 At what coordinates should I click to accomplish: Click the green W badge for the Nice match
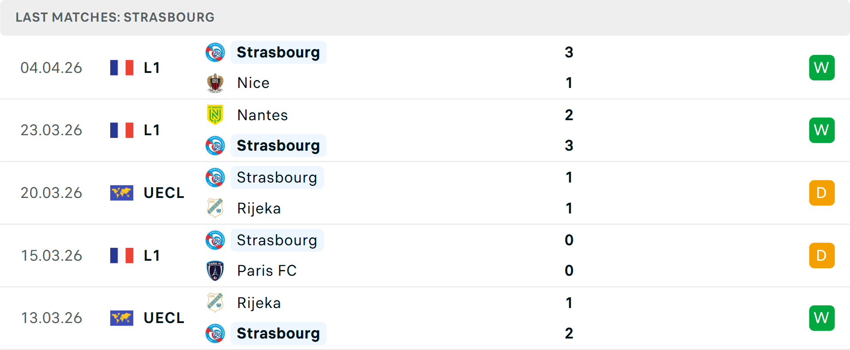[x=822, y=67]
